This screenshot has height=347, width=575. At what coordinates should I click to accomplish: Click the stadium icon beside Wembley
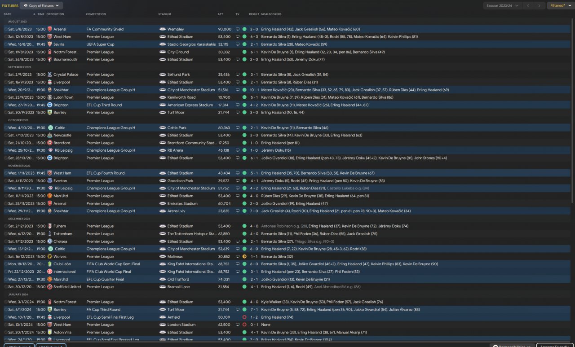coord(163,29)
